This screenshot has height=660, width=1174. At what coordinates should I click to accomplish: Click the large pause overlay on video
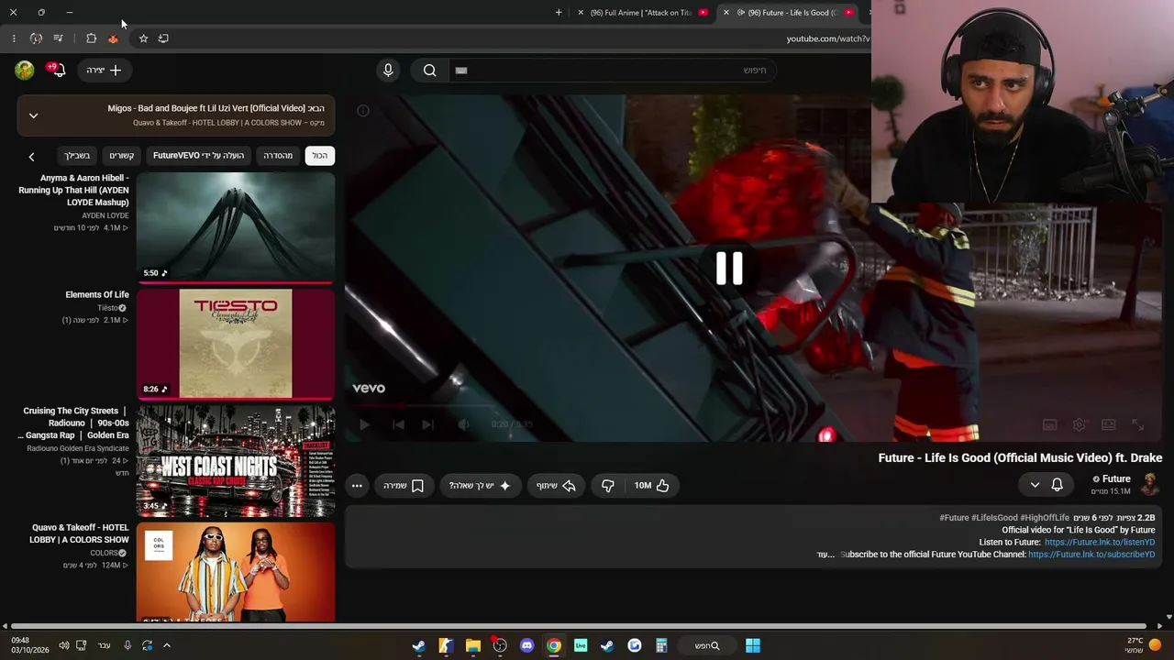tap(729, 269)
